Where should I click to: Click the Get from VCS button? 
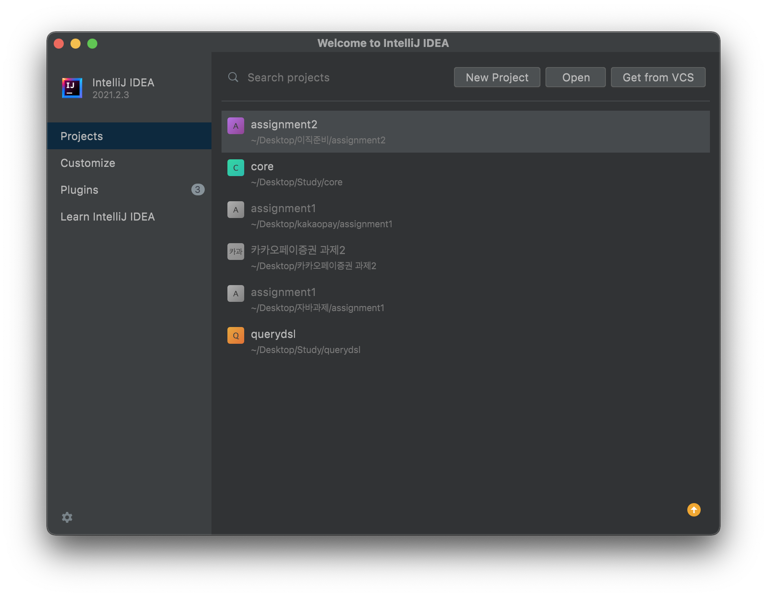pos(658,77)
